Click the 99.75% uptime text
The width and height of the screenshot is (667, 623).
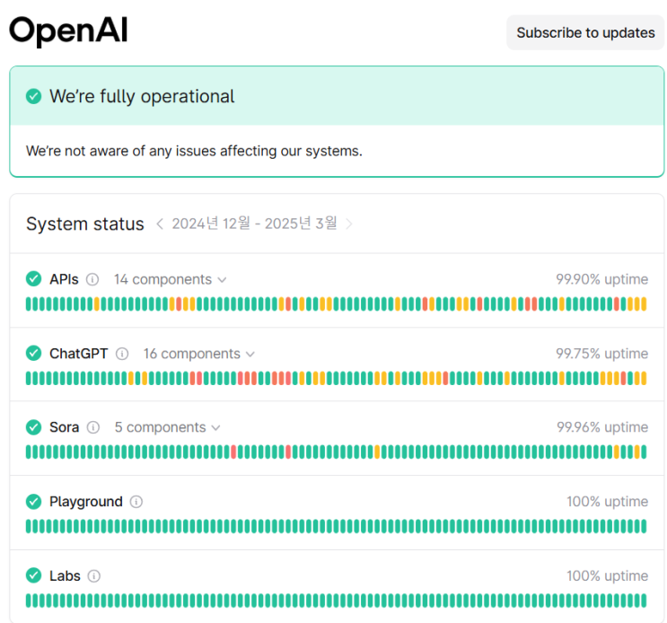point(602,354)
